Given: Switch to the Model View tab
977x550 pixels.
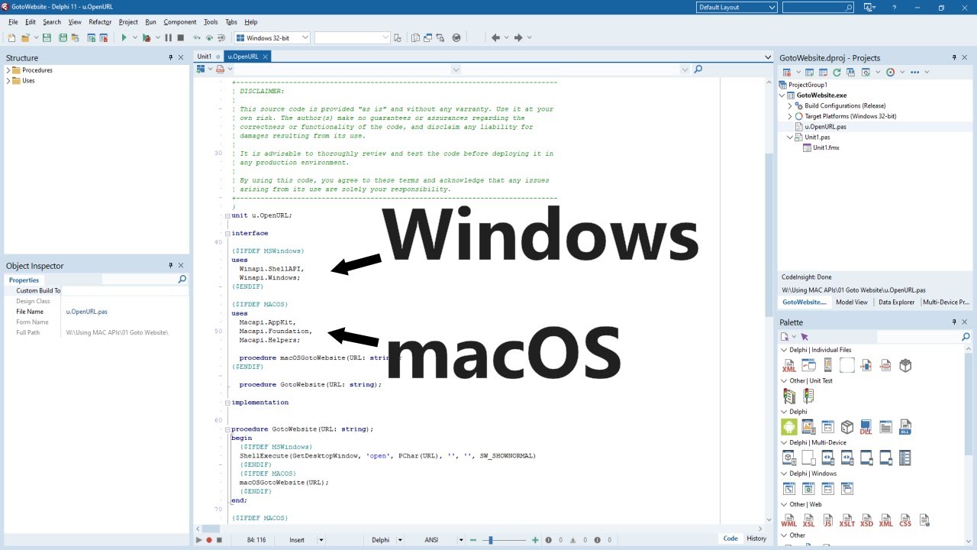Looking at the screenshot, I should coord(852,302).
